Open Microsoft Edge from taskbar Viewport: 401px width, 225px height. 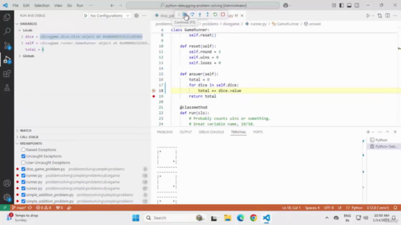[x=241, y=218]
